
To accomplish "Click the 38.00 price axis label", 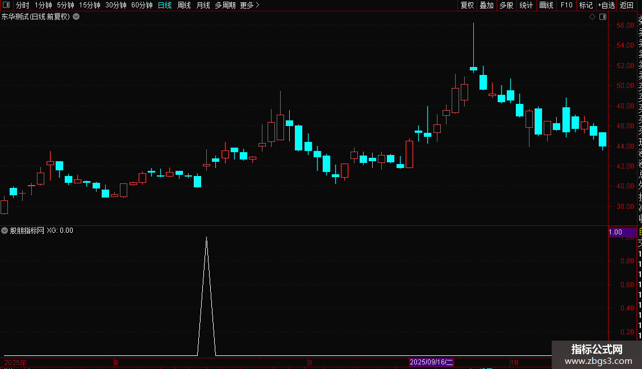I will 625,207.
